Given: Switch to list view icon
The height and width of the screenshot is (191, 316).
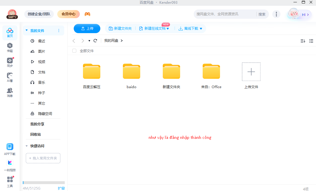Looking at the screenshot, I should 311,41.
